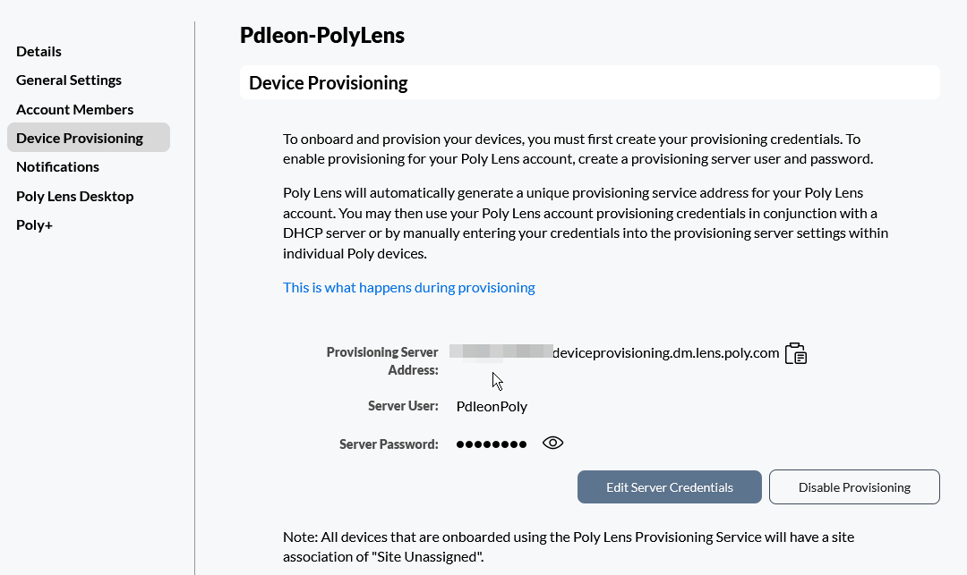Go to Poly Lens Desktop settings

coord(74,195)
